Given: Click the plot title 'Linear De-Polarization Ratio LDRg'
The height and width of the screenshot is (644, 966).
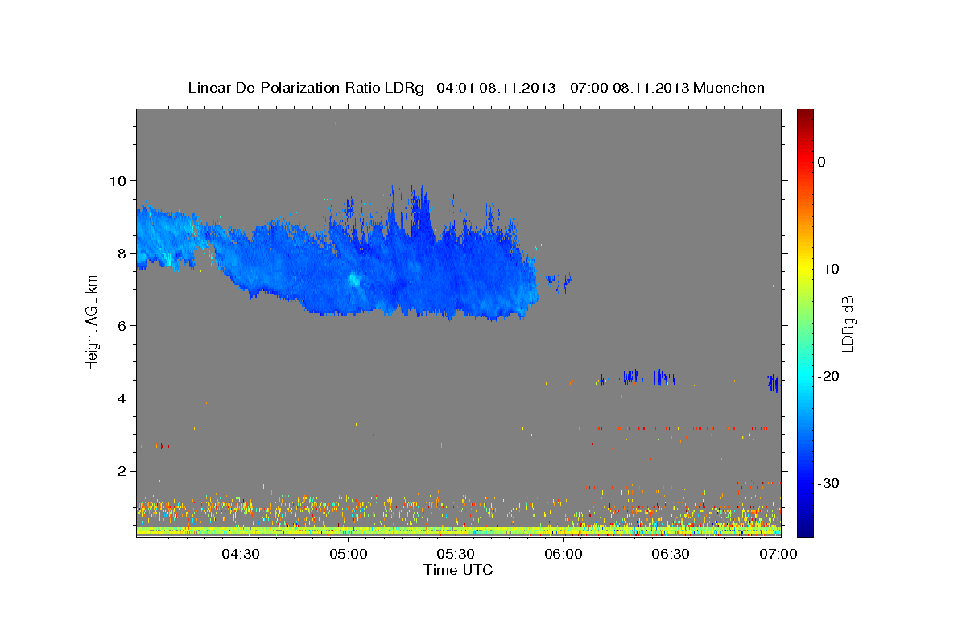Looking at the screenshot, I should pos(305,88).
